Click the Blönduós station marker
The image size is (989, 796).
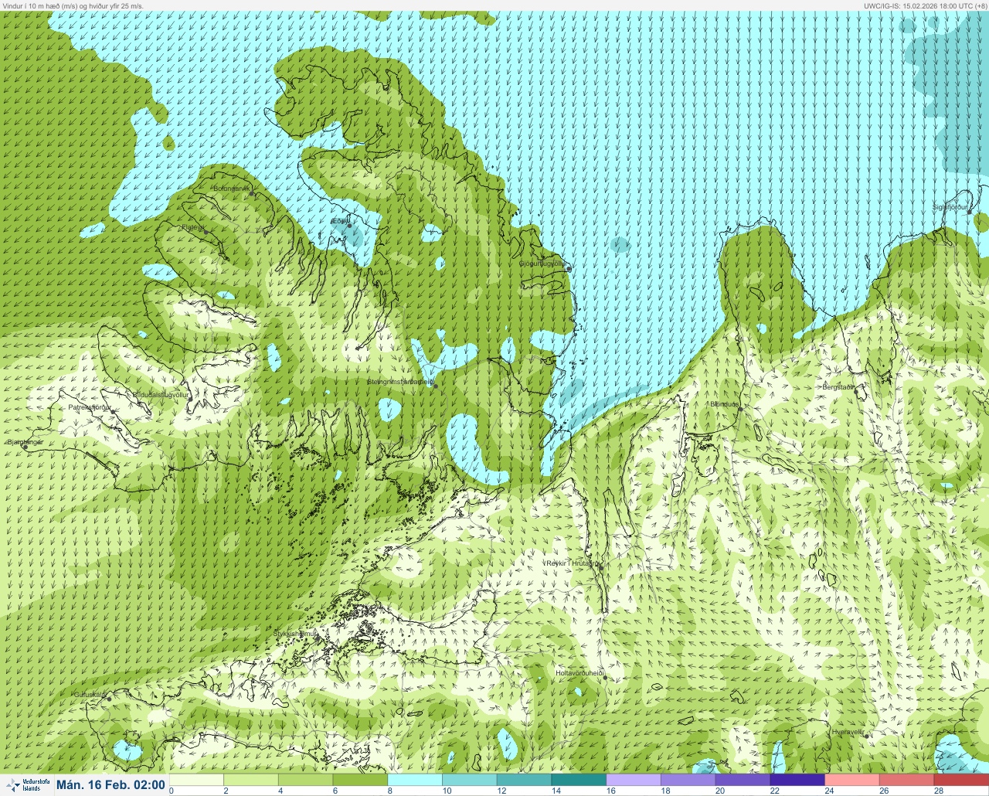(x=739, y=410)
